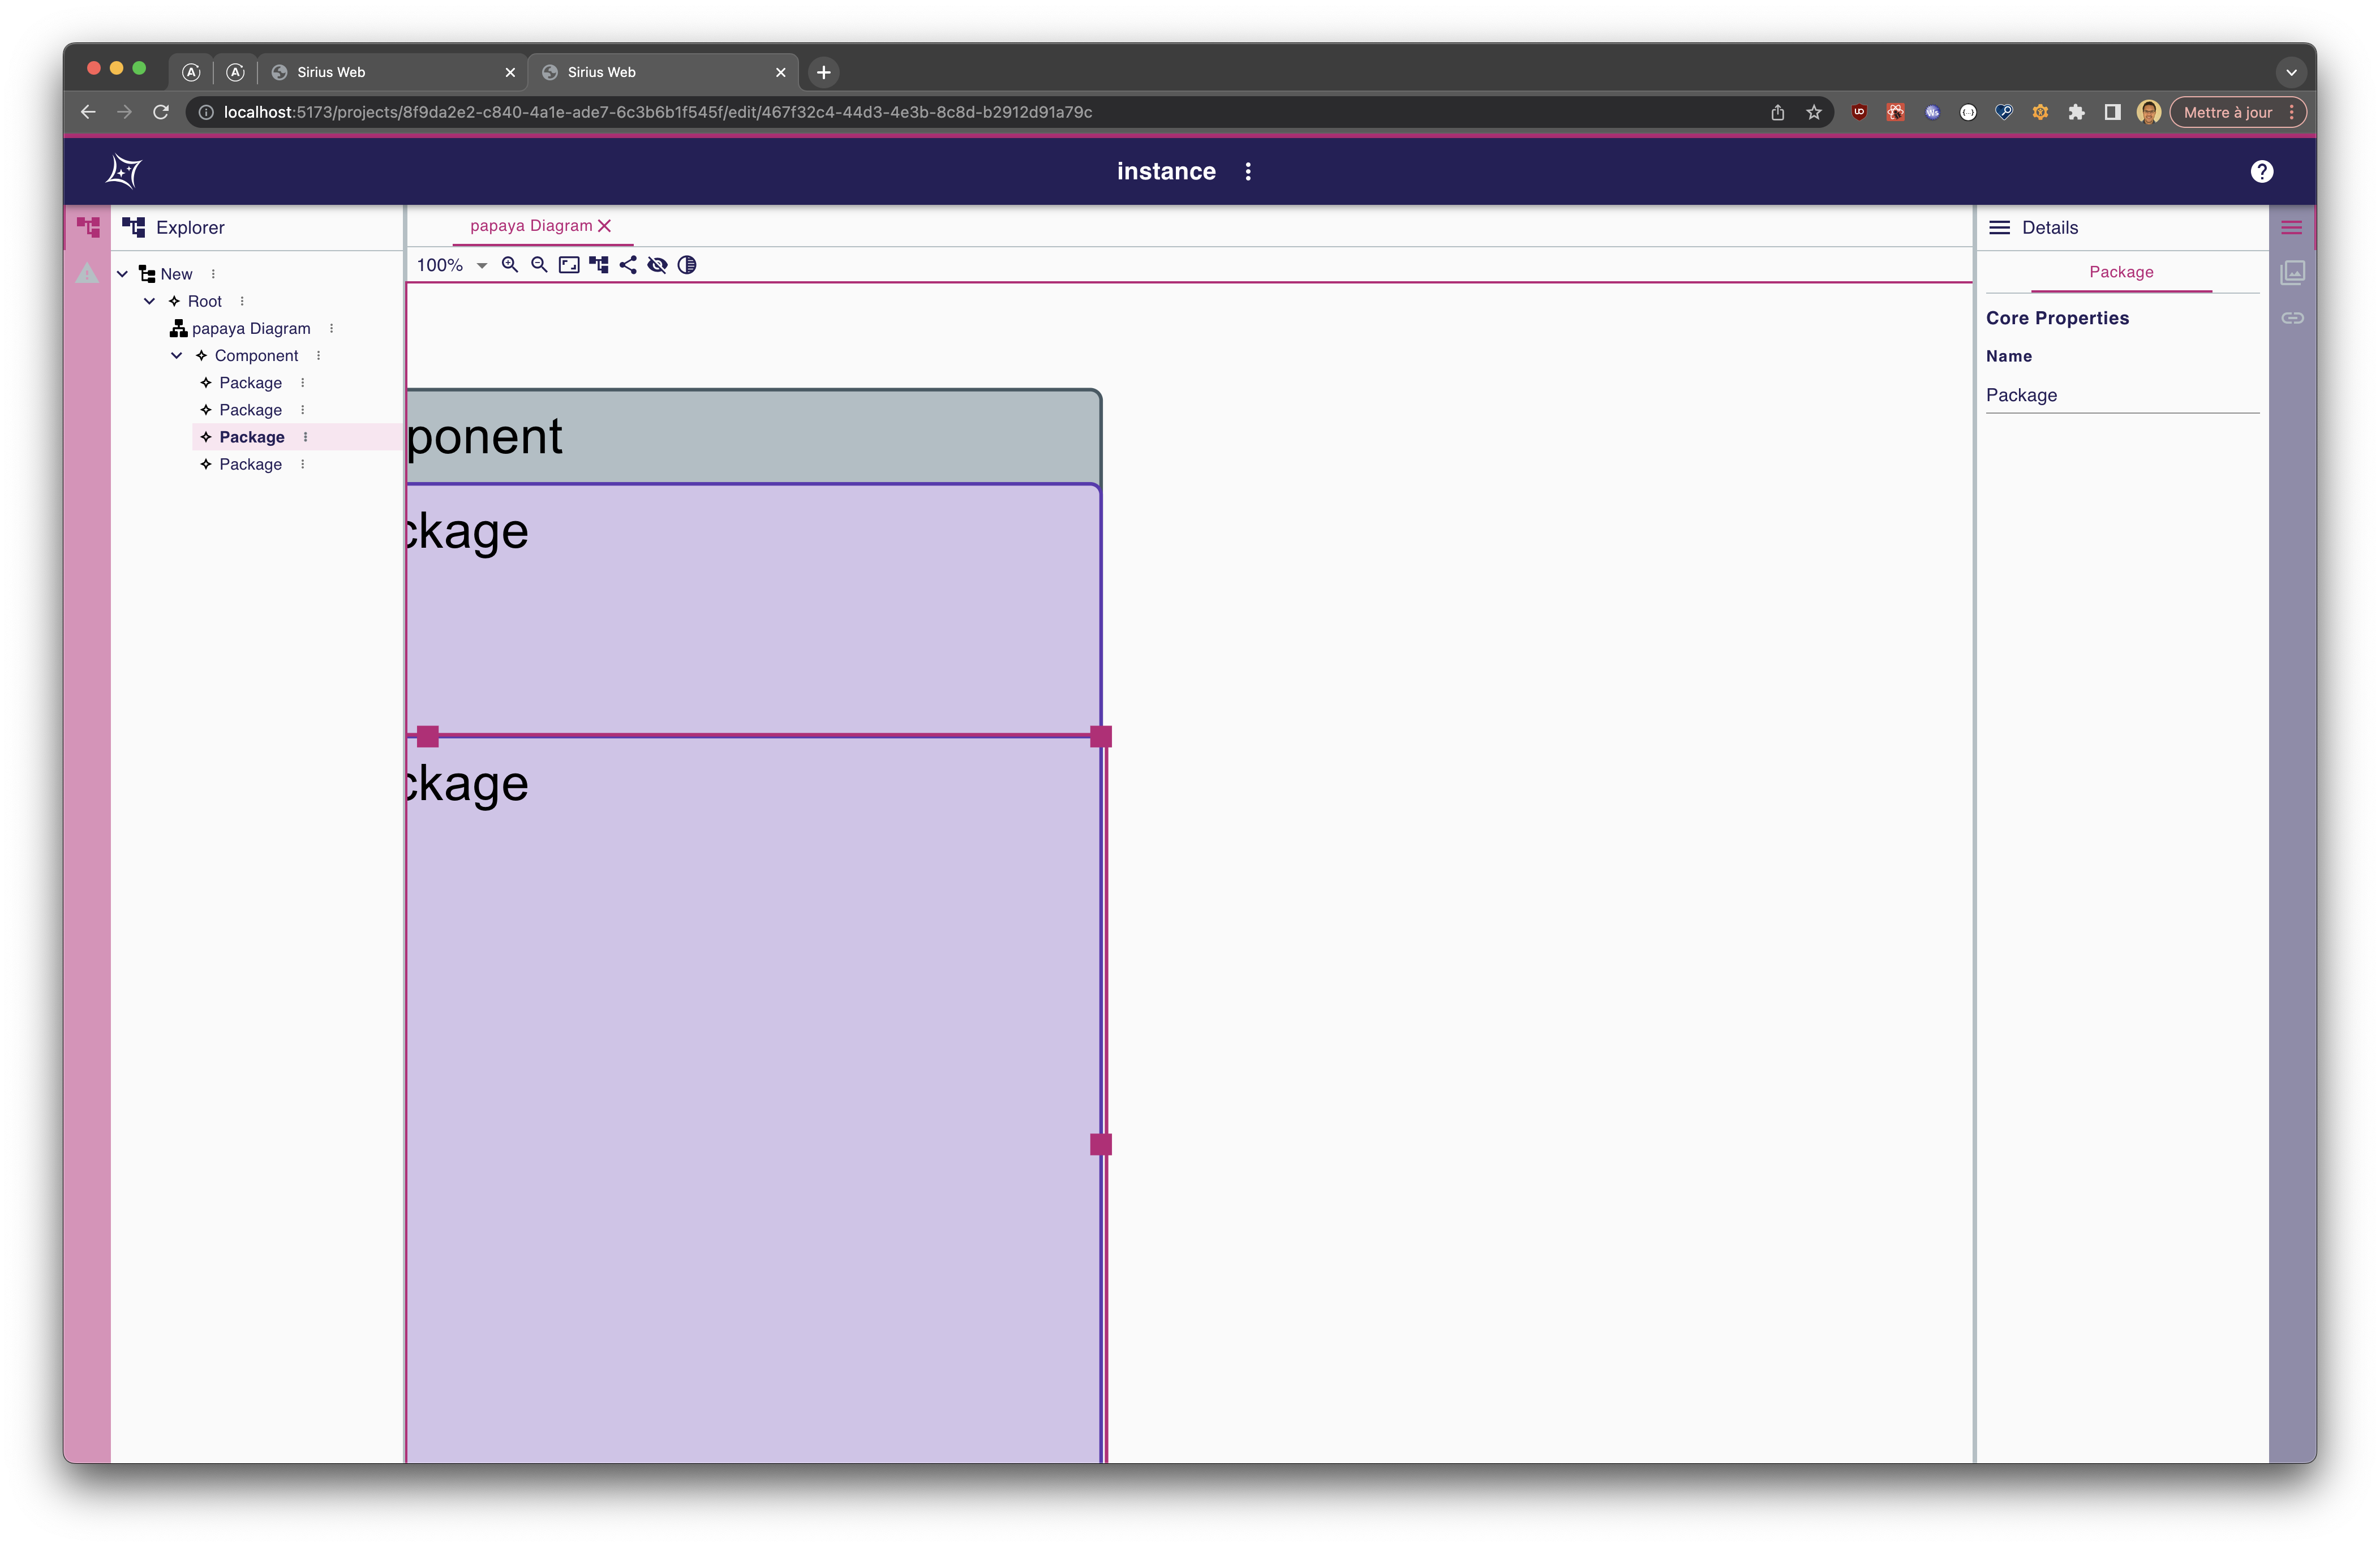
Task: Open the instance kebab menu
Action: [x=1247, y=171]
